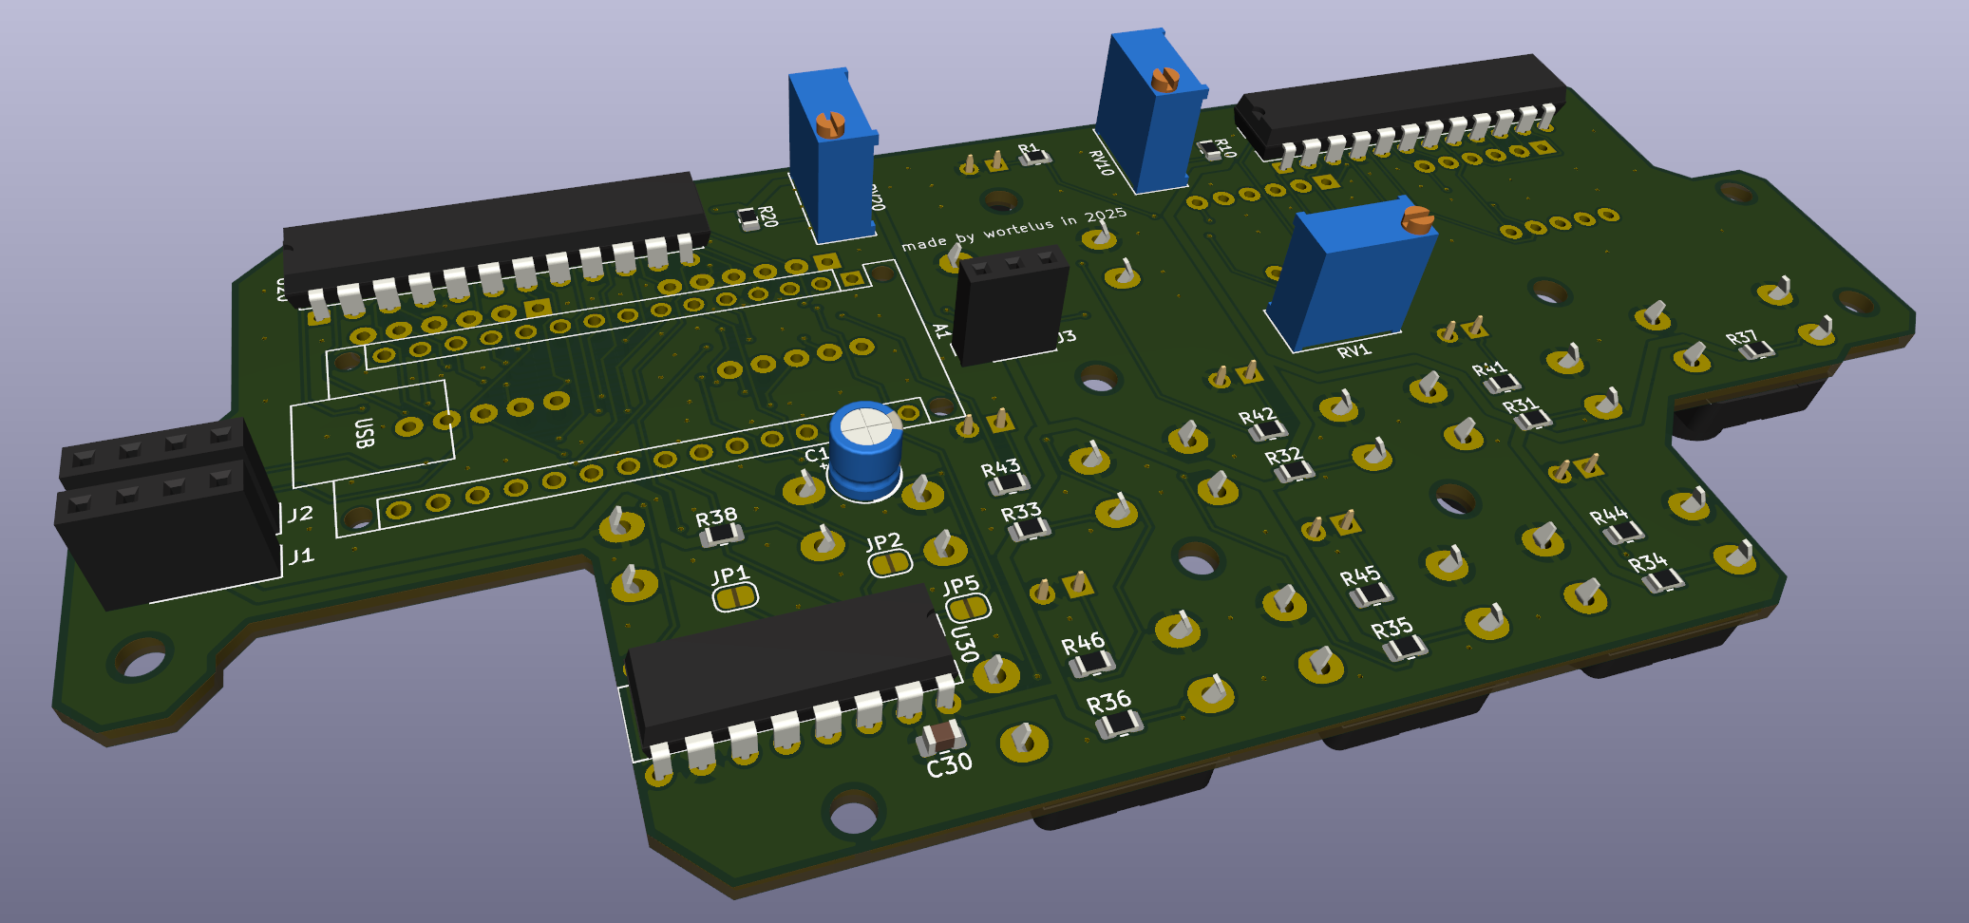1969x923 pixels.
Task: Click the "made by wortelus in 2025" text
Action: [x=1013, y=229]
